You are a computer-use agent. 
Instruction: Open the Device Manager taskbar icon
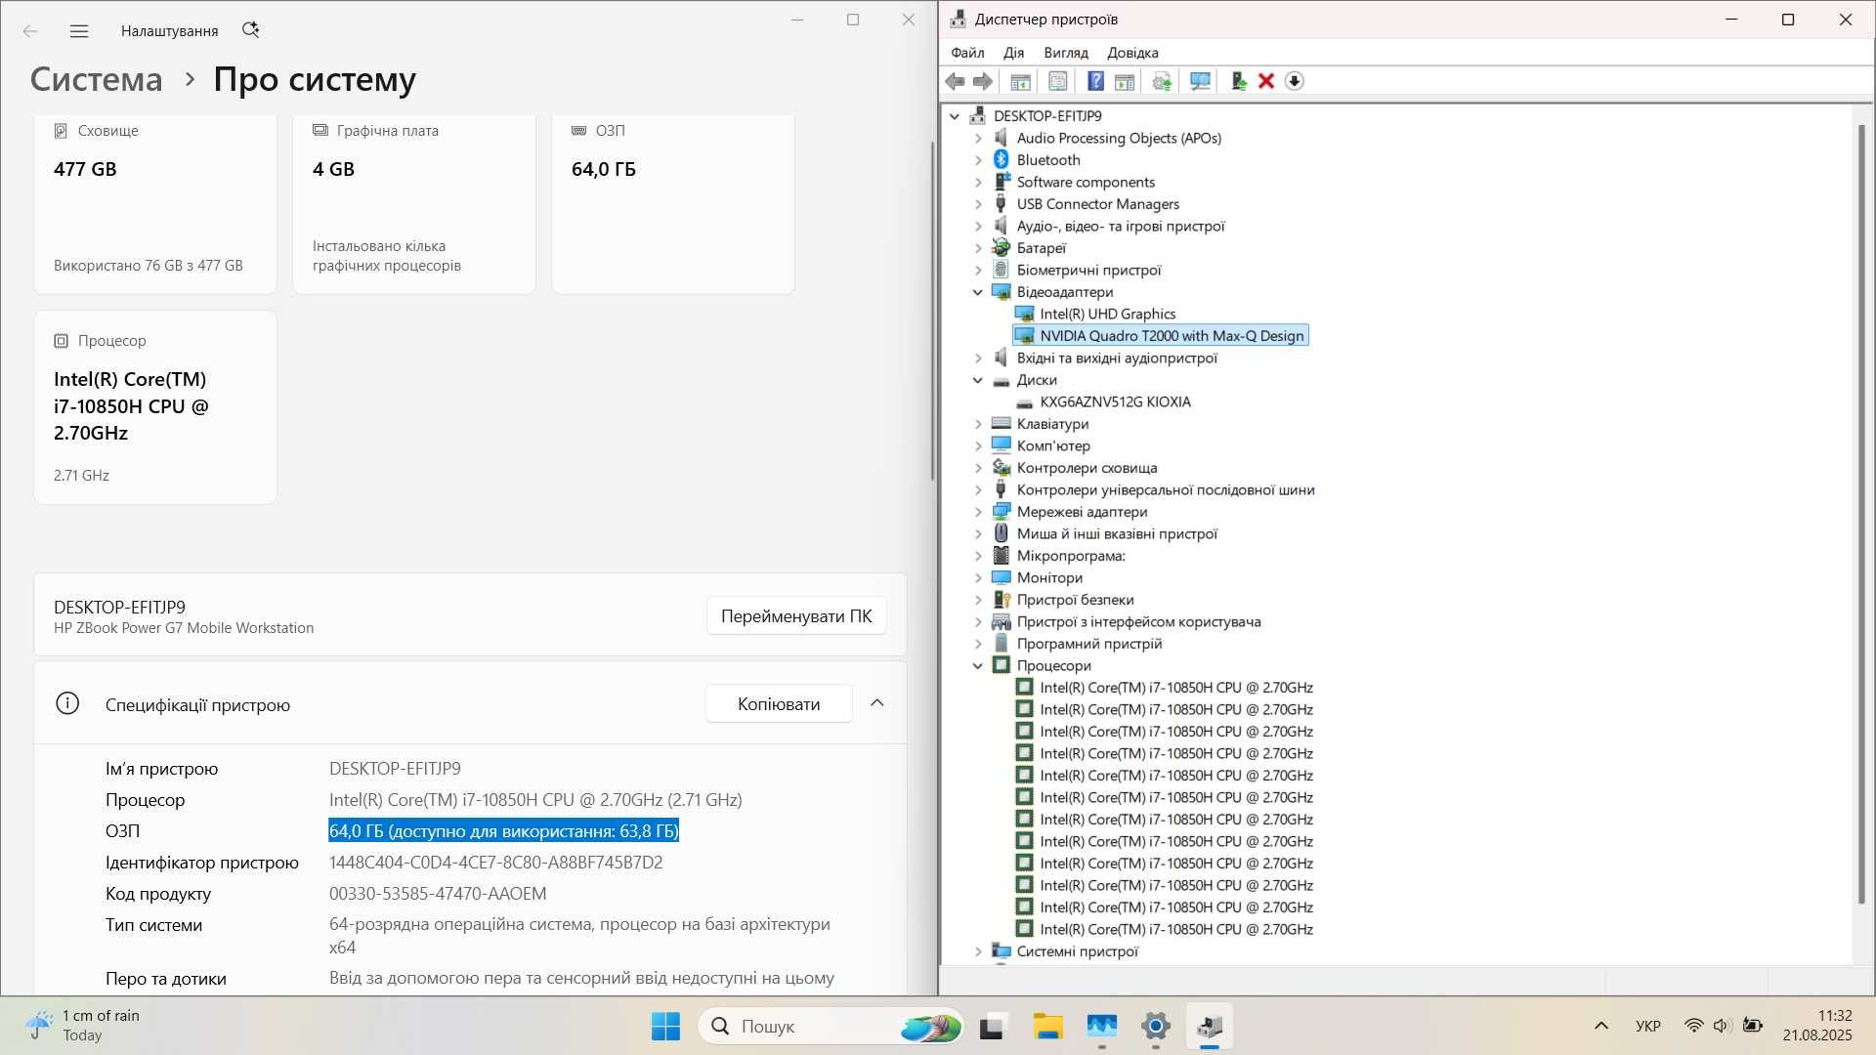point(1210,1027)
